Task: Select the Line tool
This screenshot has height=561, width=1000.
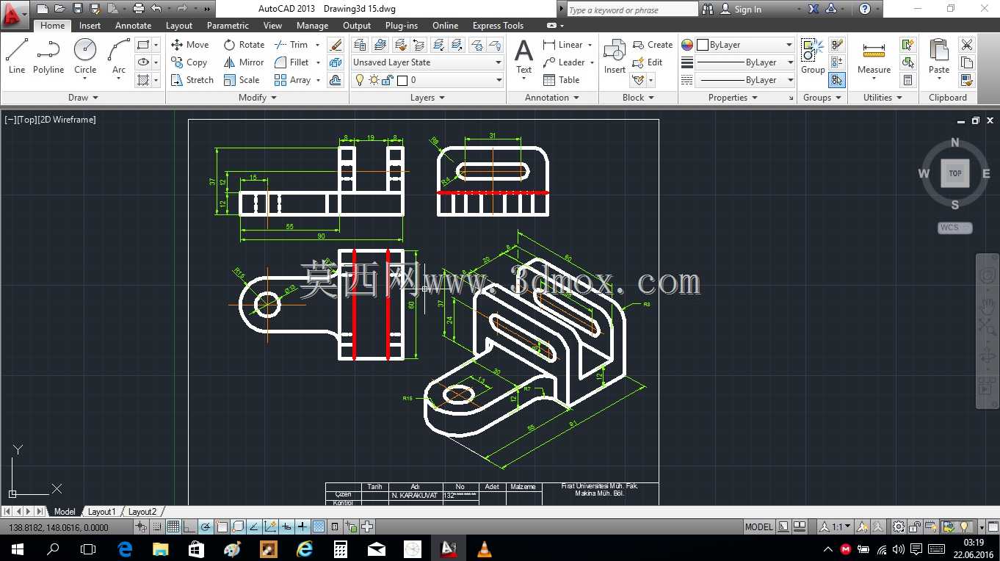Action: click(x=17, y=56)
